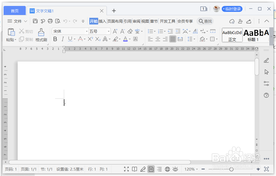Enable eye protection mode in status bar
The width and height of the screenshot is (276, 176).
tap(175, 169)
